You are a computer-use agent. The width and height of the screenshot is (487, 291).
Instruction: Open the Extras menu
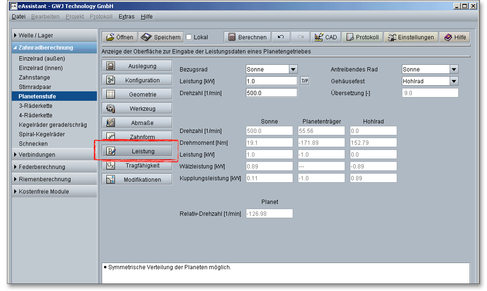(x=126, y=17)
